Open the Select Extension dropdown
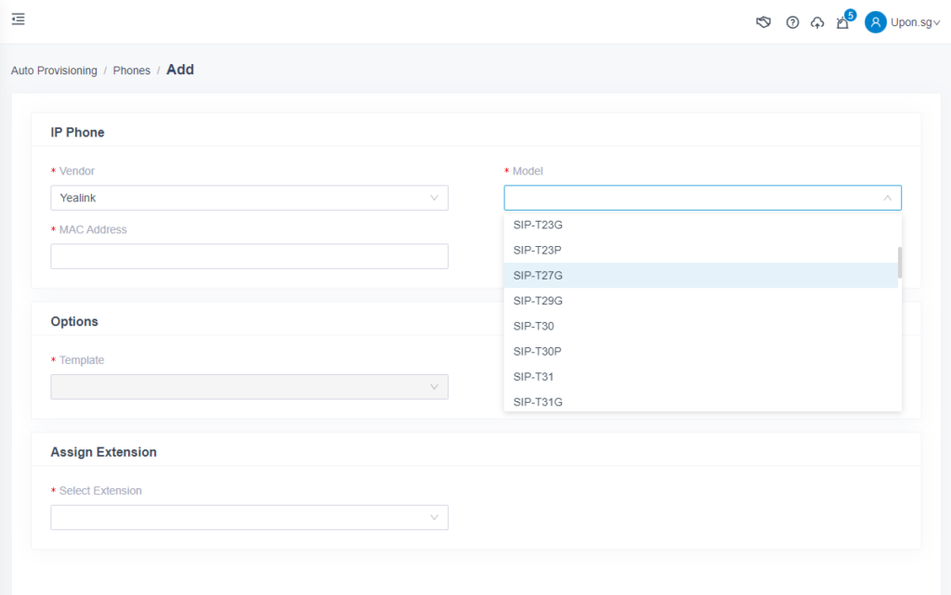This screenshot has height=595, width=951. [249, 517]
